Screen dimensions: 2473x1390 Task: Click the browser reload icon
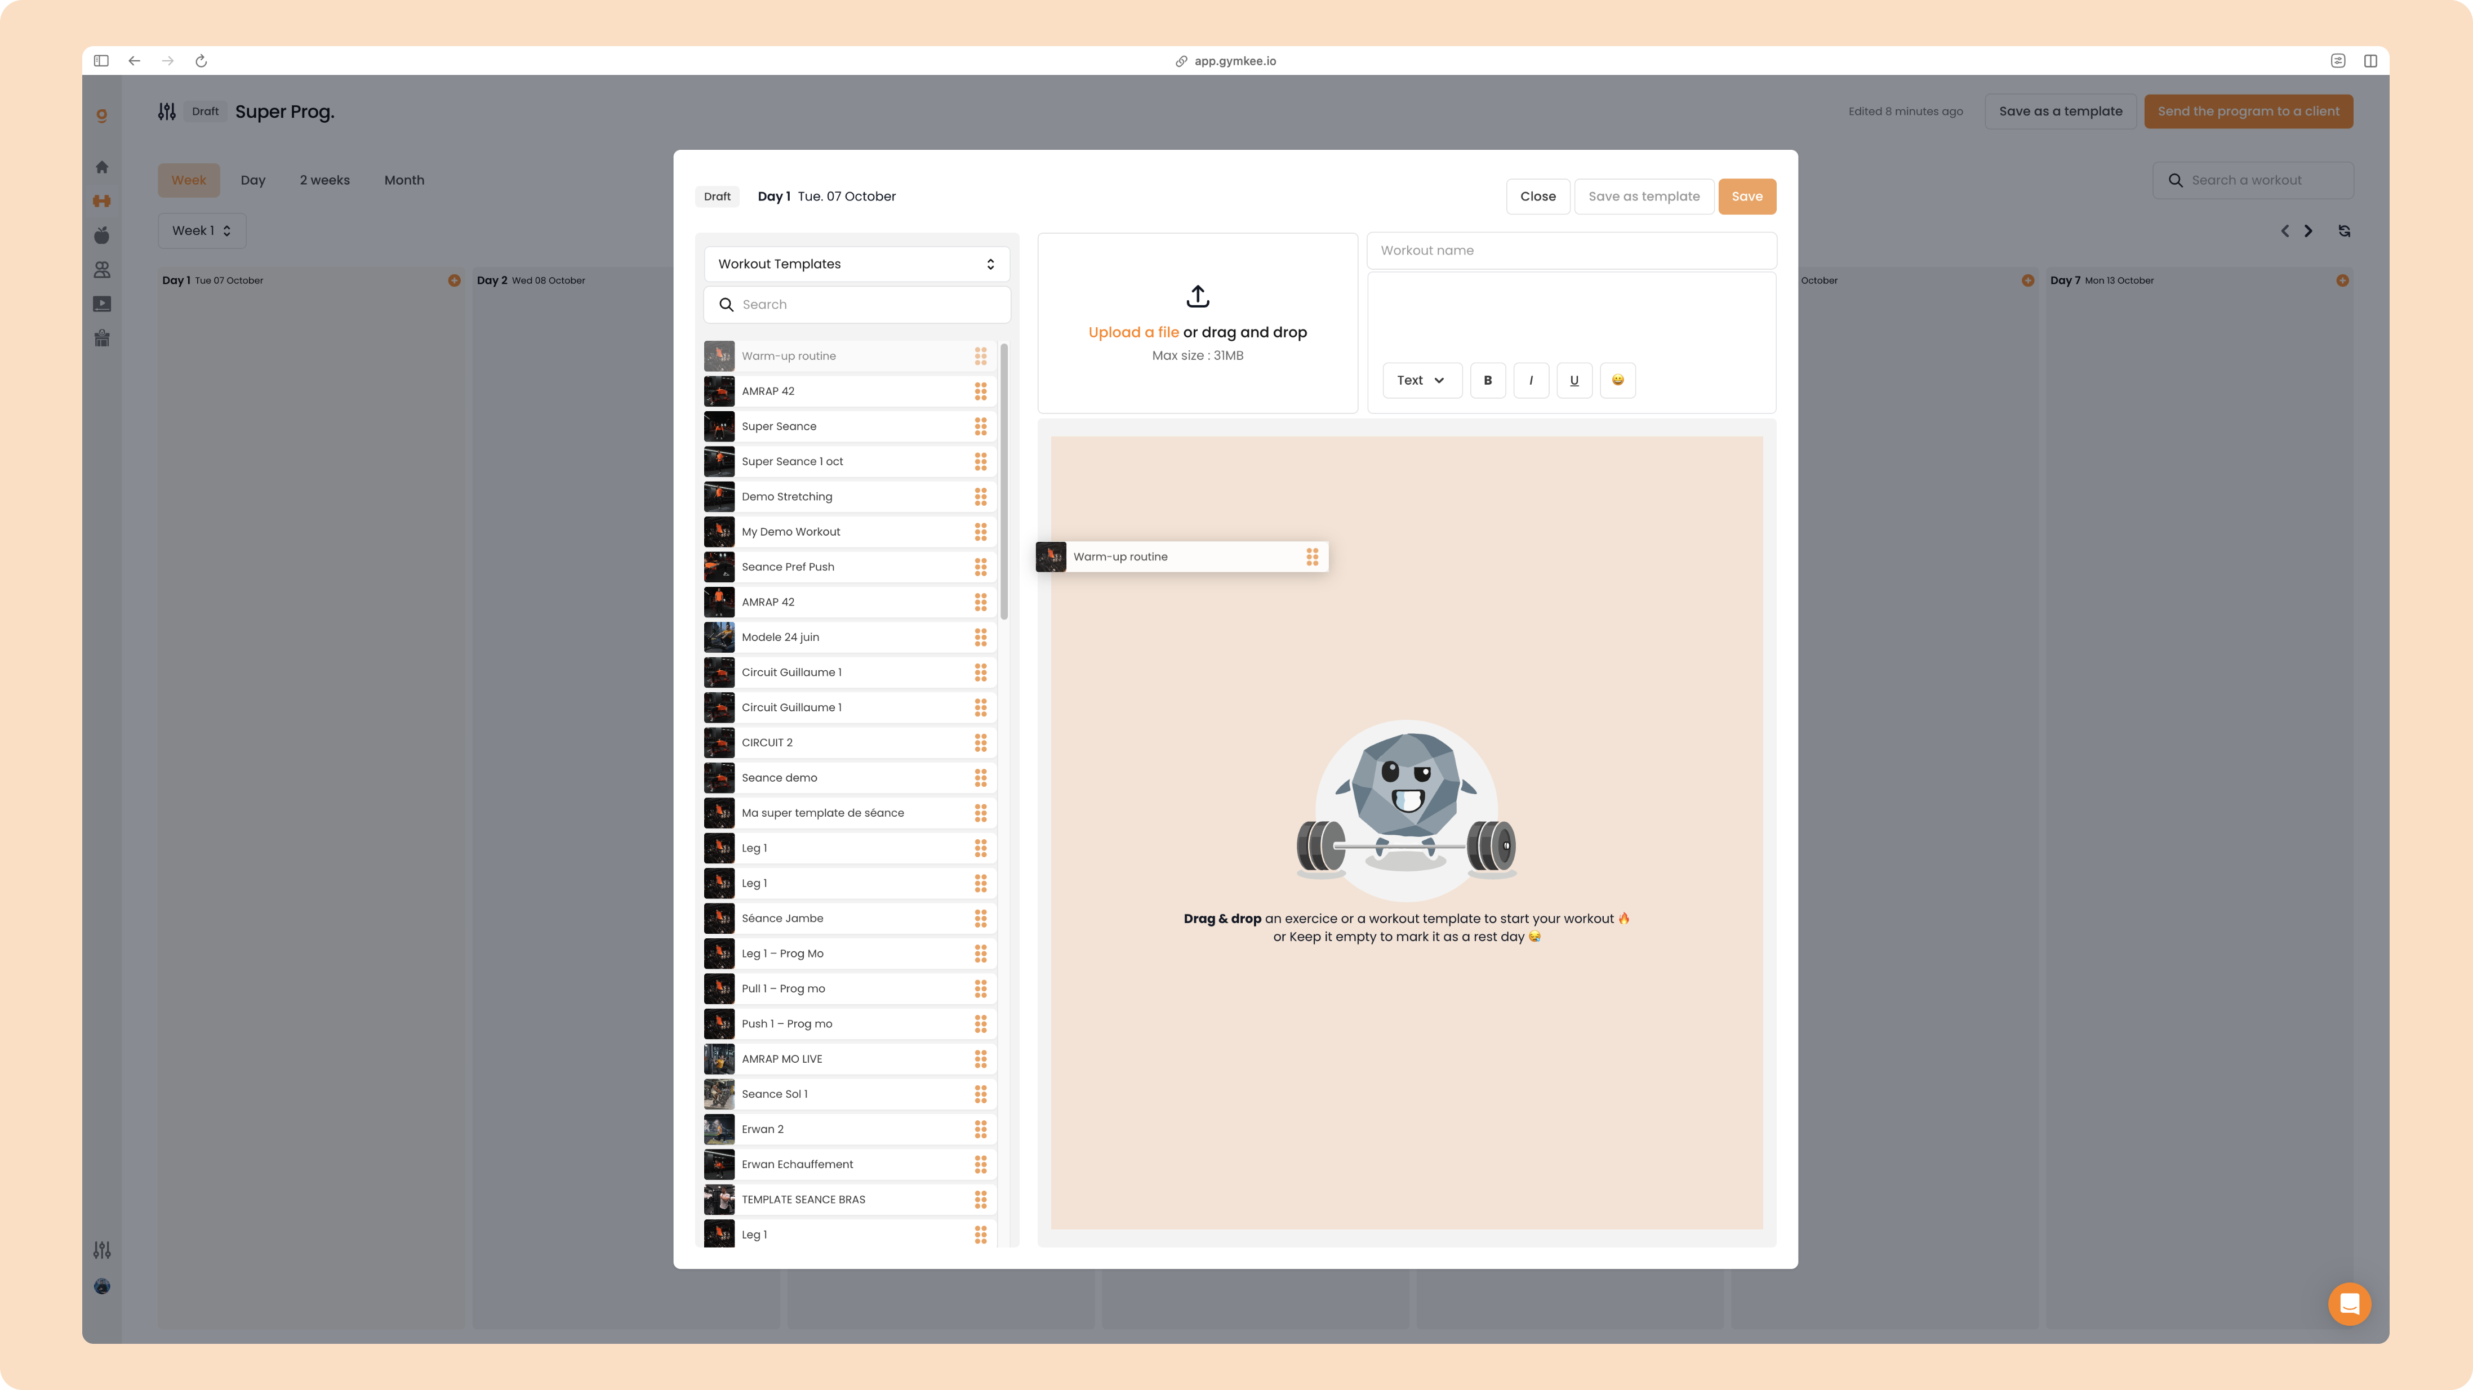[201, 60]
